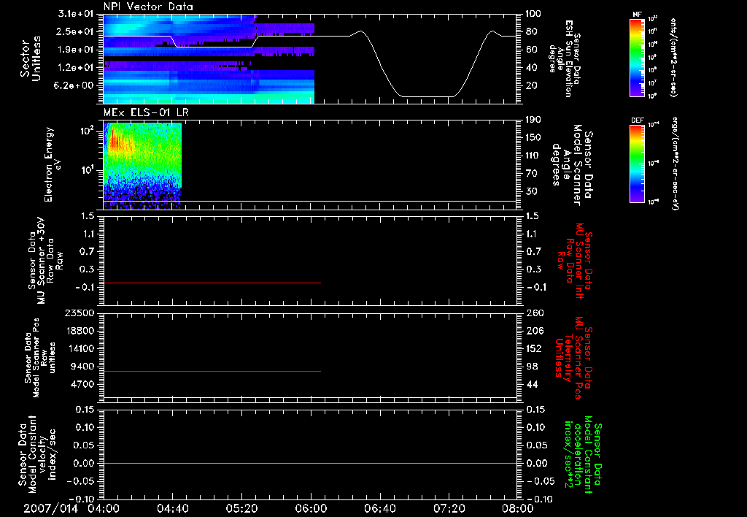
Task: Select the red "MU Scanner Inh Raw Data" title
Action: [x=575, y=261]
